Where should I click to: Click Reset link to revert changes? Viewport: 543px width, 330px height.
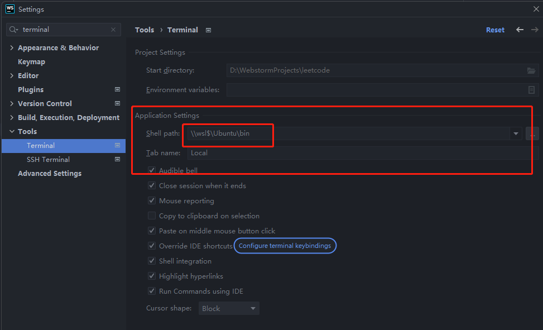[x=495, y=30]
